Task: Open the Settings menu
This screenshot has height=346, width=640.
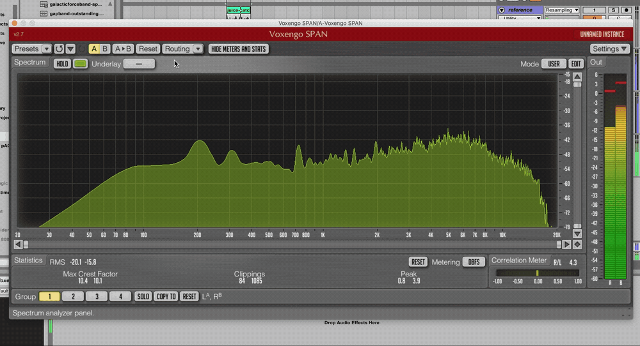Action: pyautogui.click(x=609, y=49)
